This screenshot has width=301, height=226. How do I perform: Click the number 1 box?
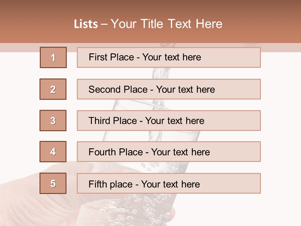(x=53, y=57)
